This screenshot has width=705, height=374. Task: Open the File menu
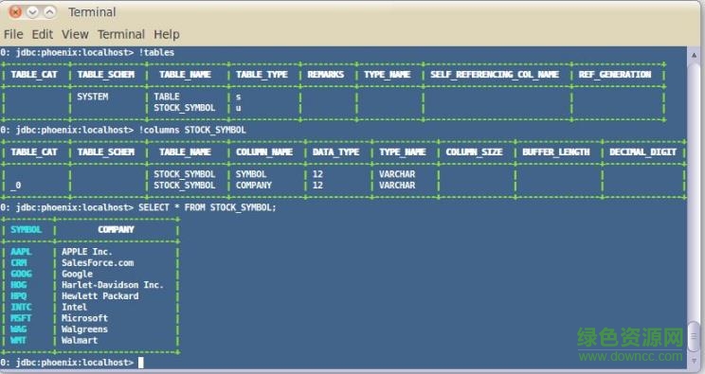13,34
